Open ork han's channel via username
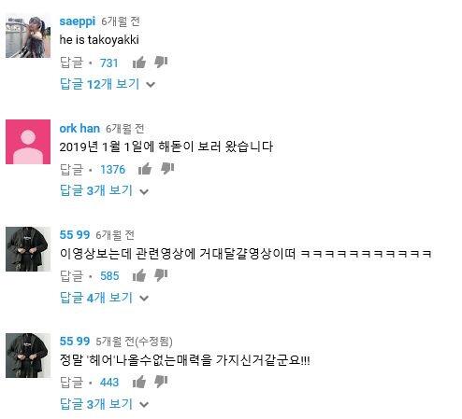This screenshot has height=419, width=462. click(x=79, y=128)
